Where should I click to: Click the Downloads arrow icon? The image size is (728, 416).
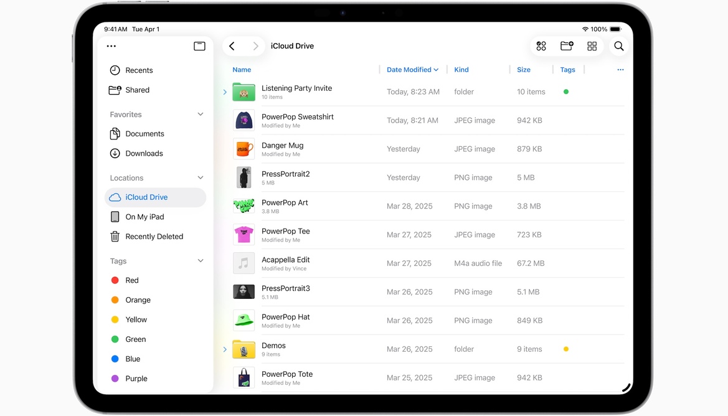tap(115, 153)
